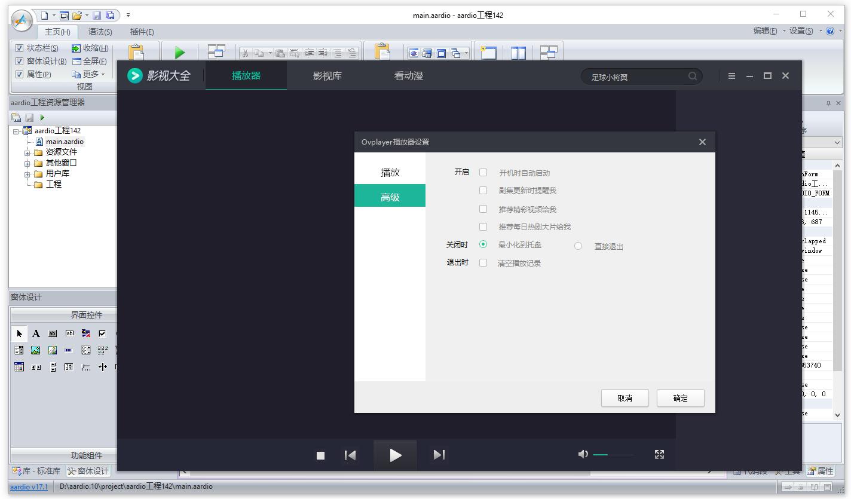Screen dimensions: 851x499
Task: Select the static text "A" control
Action: point(36,333)
